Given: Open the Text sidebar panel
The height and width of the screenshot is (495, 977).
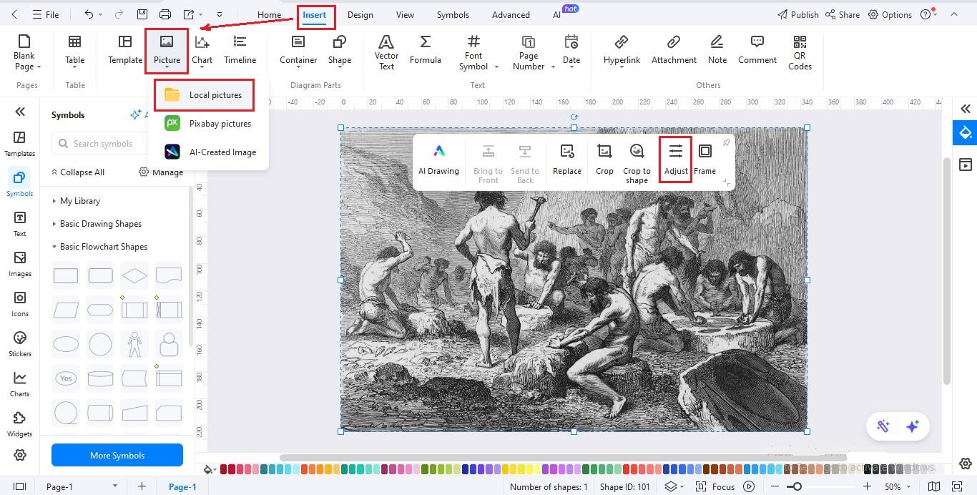Looking at the screenshot, I should pos(20,223).
